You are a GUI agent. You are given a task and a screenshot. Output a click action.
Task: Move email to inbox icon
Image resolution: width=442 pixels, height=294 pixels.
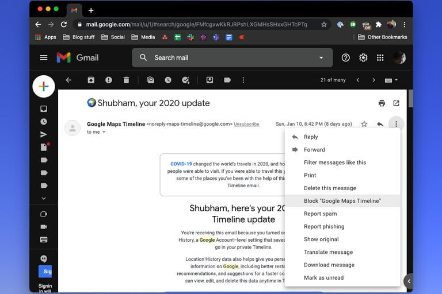click(209, 80)
